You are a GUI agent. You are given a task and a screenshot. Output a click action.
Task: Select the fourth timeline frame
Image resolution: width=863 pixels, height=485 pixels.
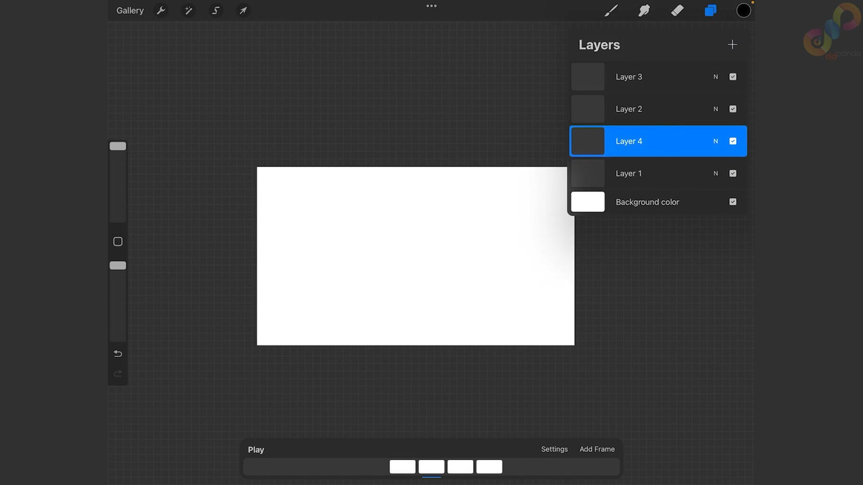[x=489, y=467]
